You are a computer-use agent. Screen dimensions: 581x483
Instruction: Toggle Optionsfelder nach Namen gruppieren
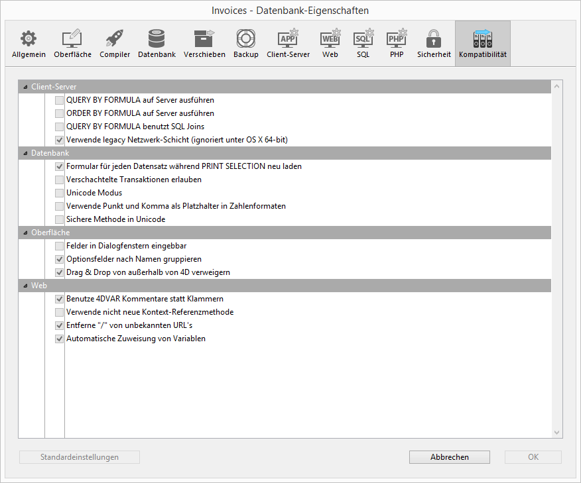coord(60,259)
